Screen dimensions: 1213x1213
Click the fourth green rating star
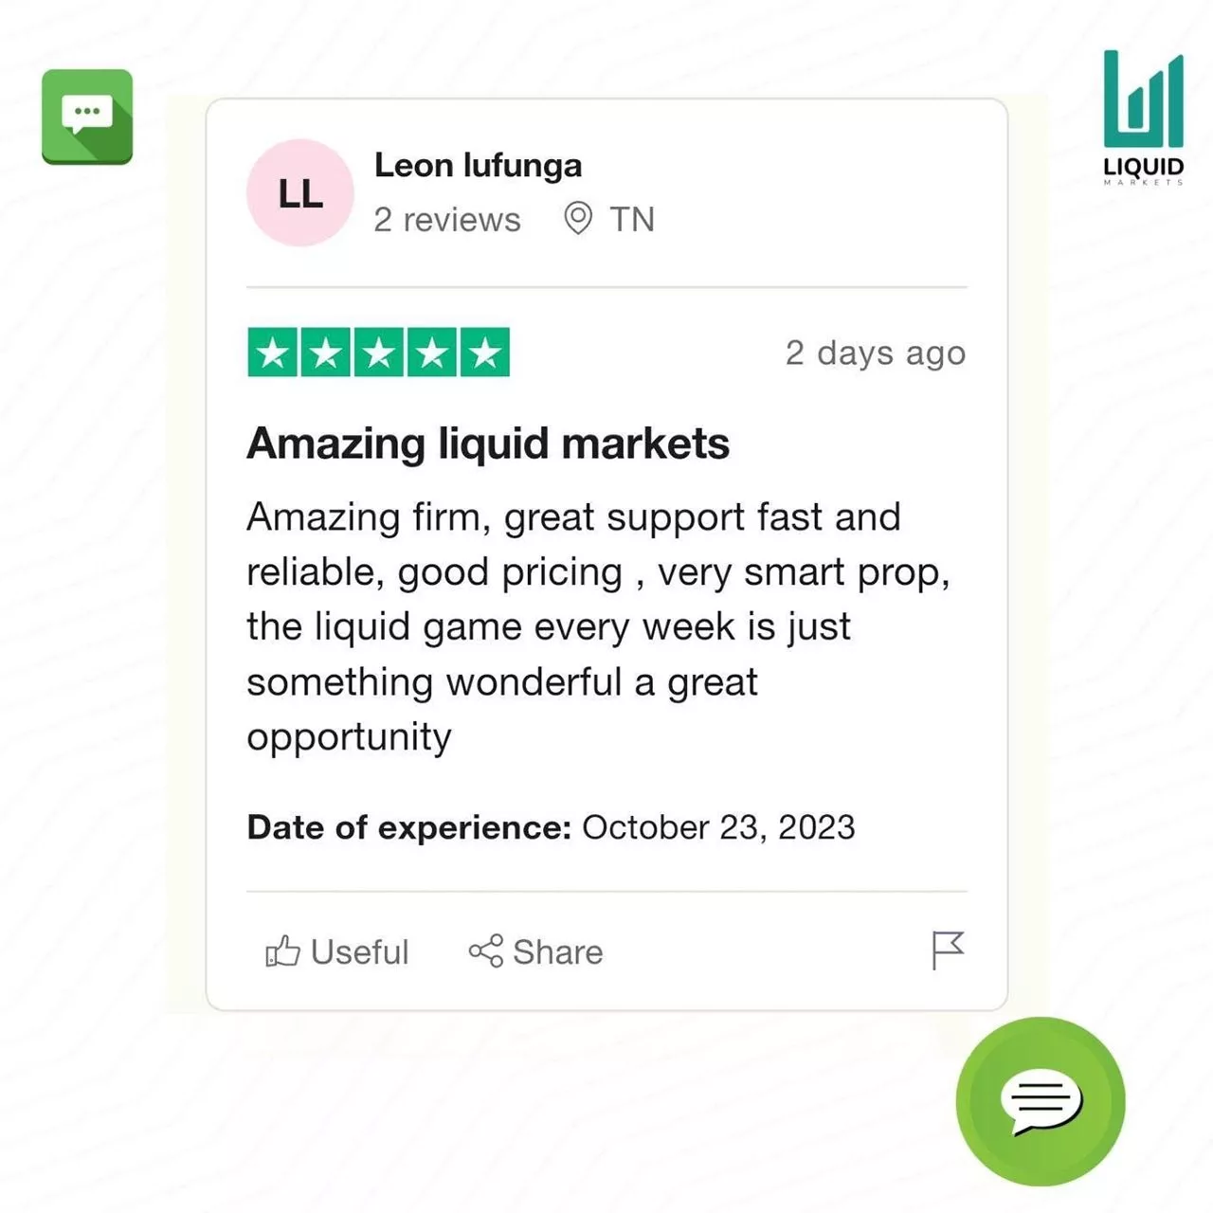point(432,353)
